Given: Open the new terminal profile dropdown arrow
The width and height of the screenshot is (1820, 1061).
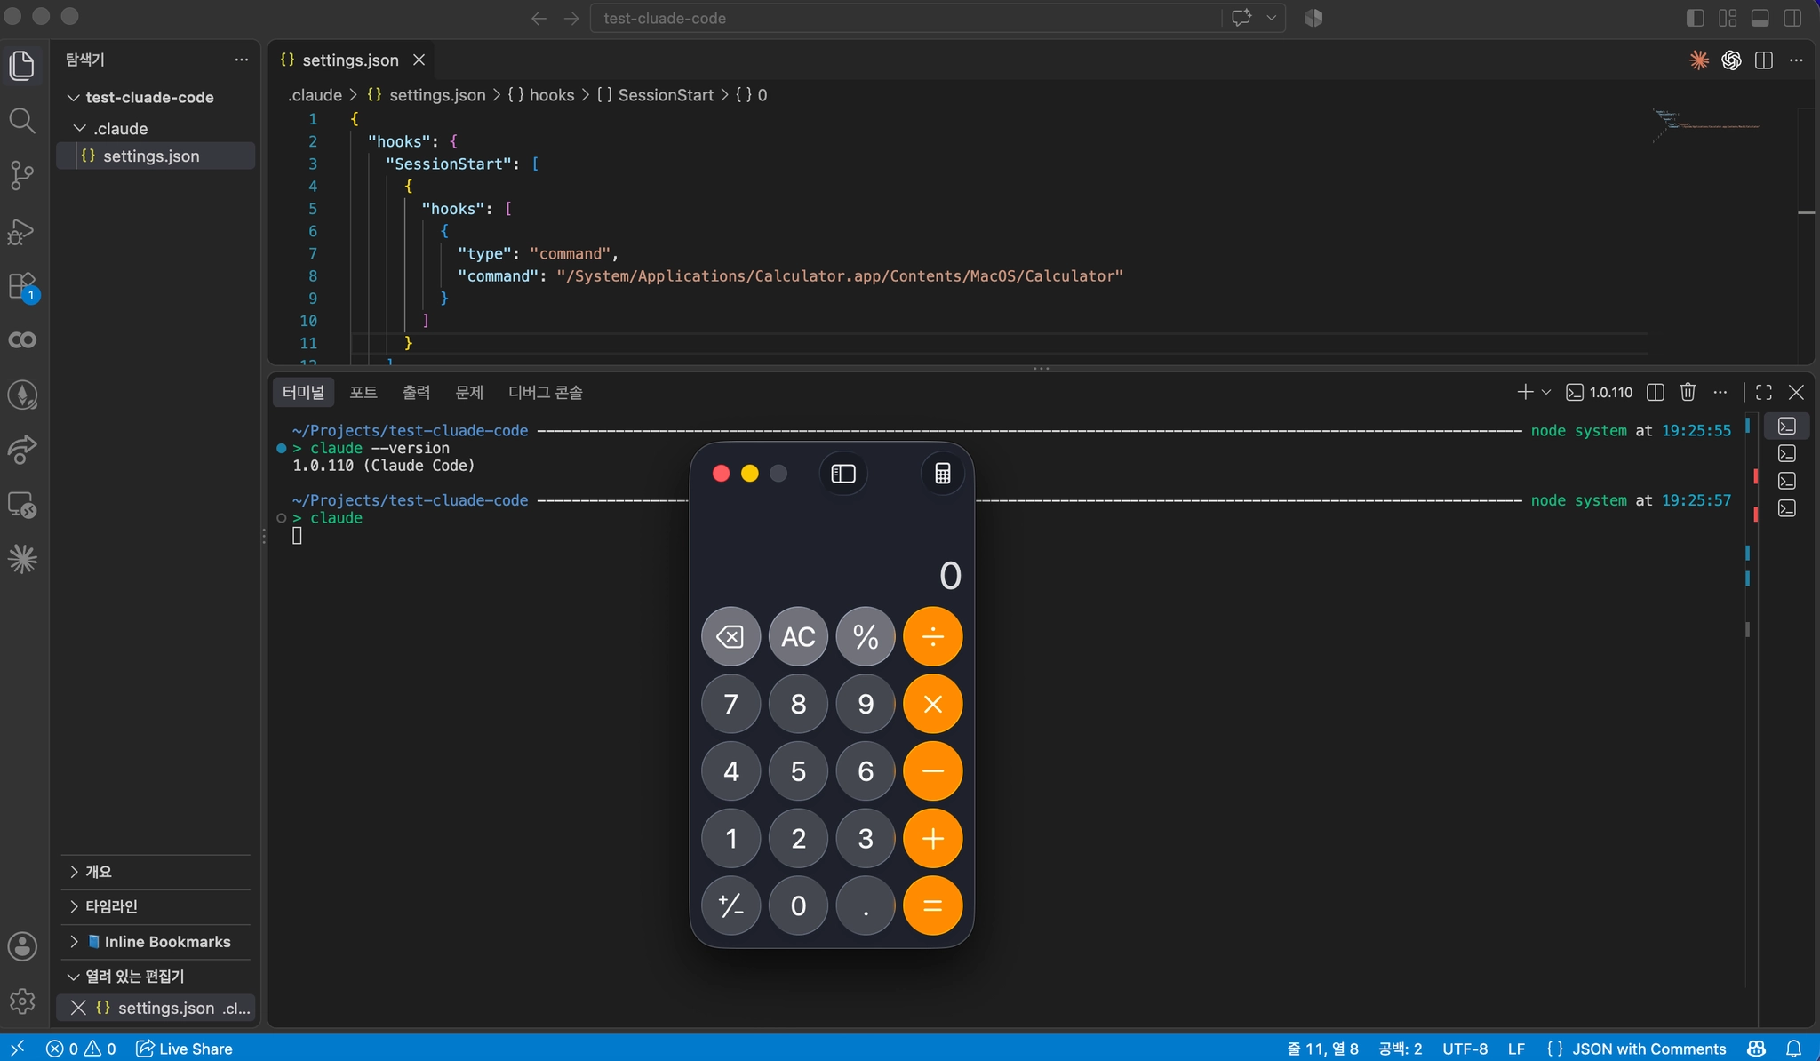Looking at the screenshot, I should point(1546,392).
